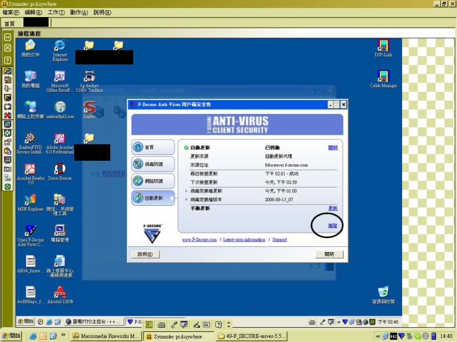Click the local 開始 Start button
Image resolution: width=457 pixels, height=342 pixels.
[x=11, y=336]
